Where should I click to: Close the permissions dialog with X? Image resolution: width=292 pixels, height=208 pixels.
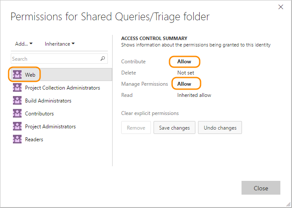tap(281, 7)
